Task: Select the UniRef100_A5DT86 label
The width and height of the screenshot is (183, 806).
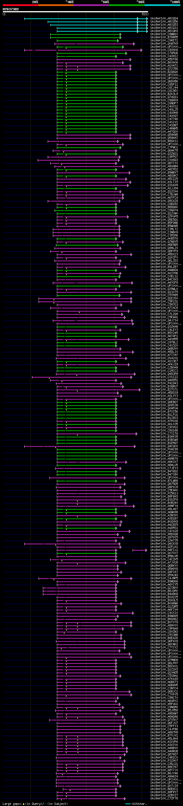Action: [164, 59]
